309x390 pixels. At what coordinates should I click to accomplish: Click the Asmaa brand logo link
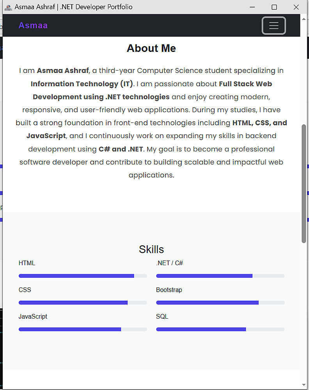33,26
